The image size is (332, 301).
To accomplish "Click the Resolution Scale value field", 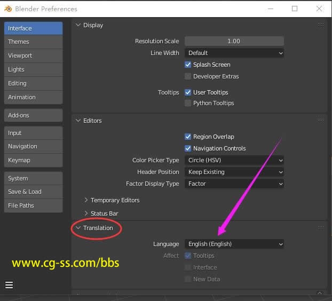I will point(234,41).
